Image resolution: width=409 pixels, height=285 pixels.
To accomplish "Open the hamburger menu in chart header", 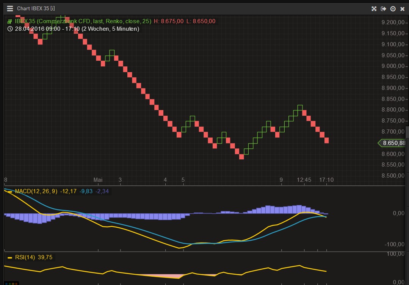I will tap(9, 8).
